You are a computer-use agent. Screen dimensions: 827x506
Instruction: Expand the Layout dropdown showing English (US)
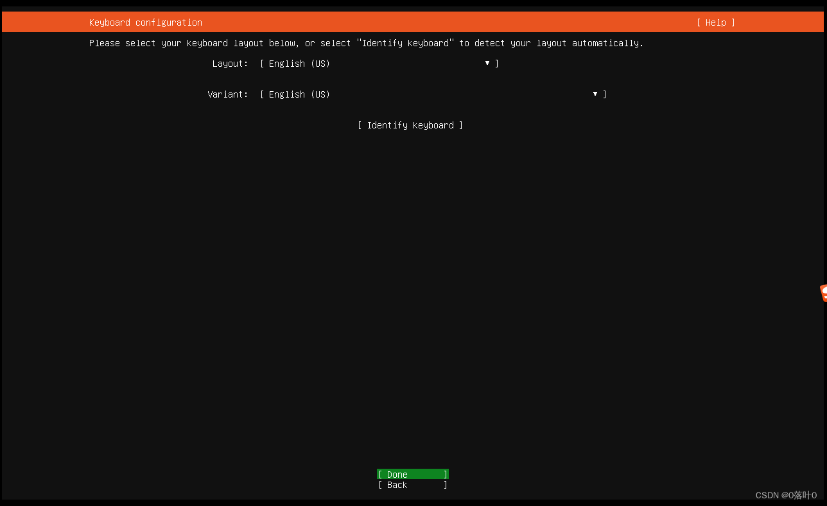pos(379,64)
